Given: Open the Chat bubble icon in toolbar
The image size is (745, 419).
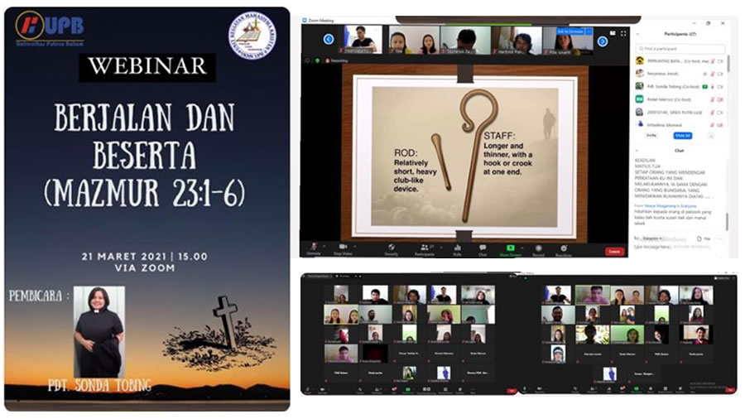Looking at the screenshot, I should (x=482, y=247).
